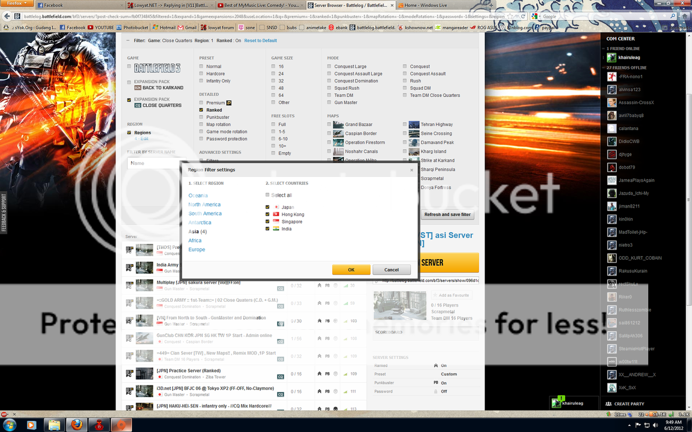Show hidden system tray icons arrow
The height and width of the screenshot is (432, 692).
tap(629, 425)
